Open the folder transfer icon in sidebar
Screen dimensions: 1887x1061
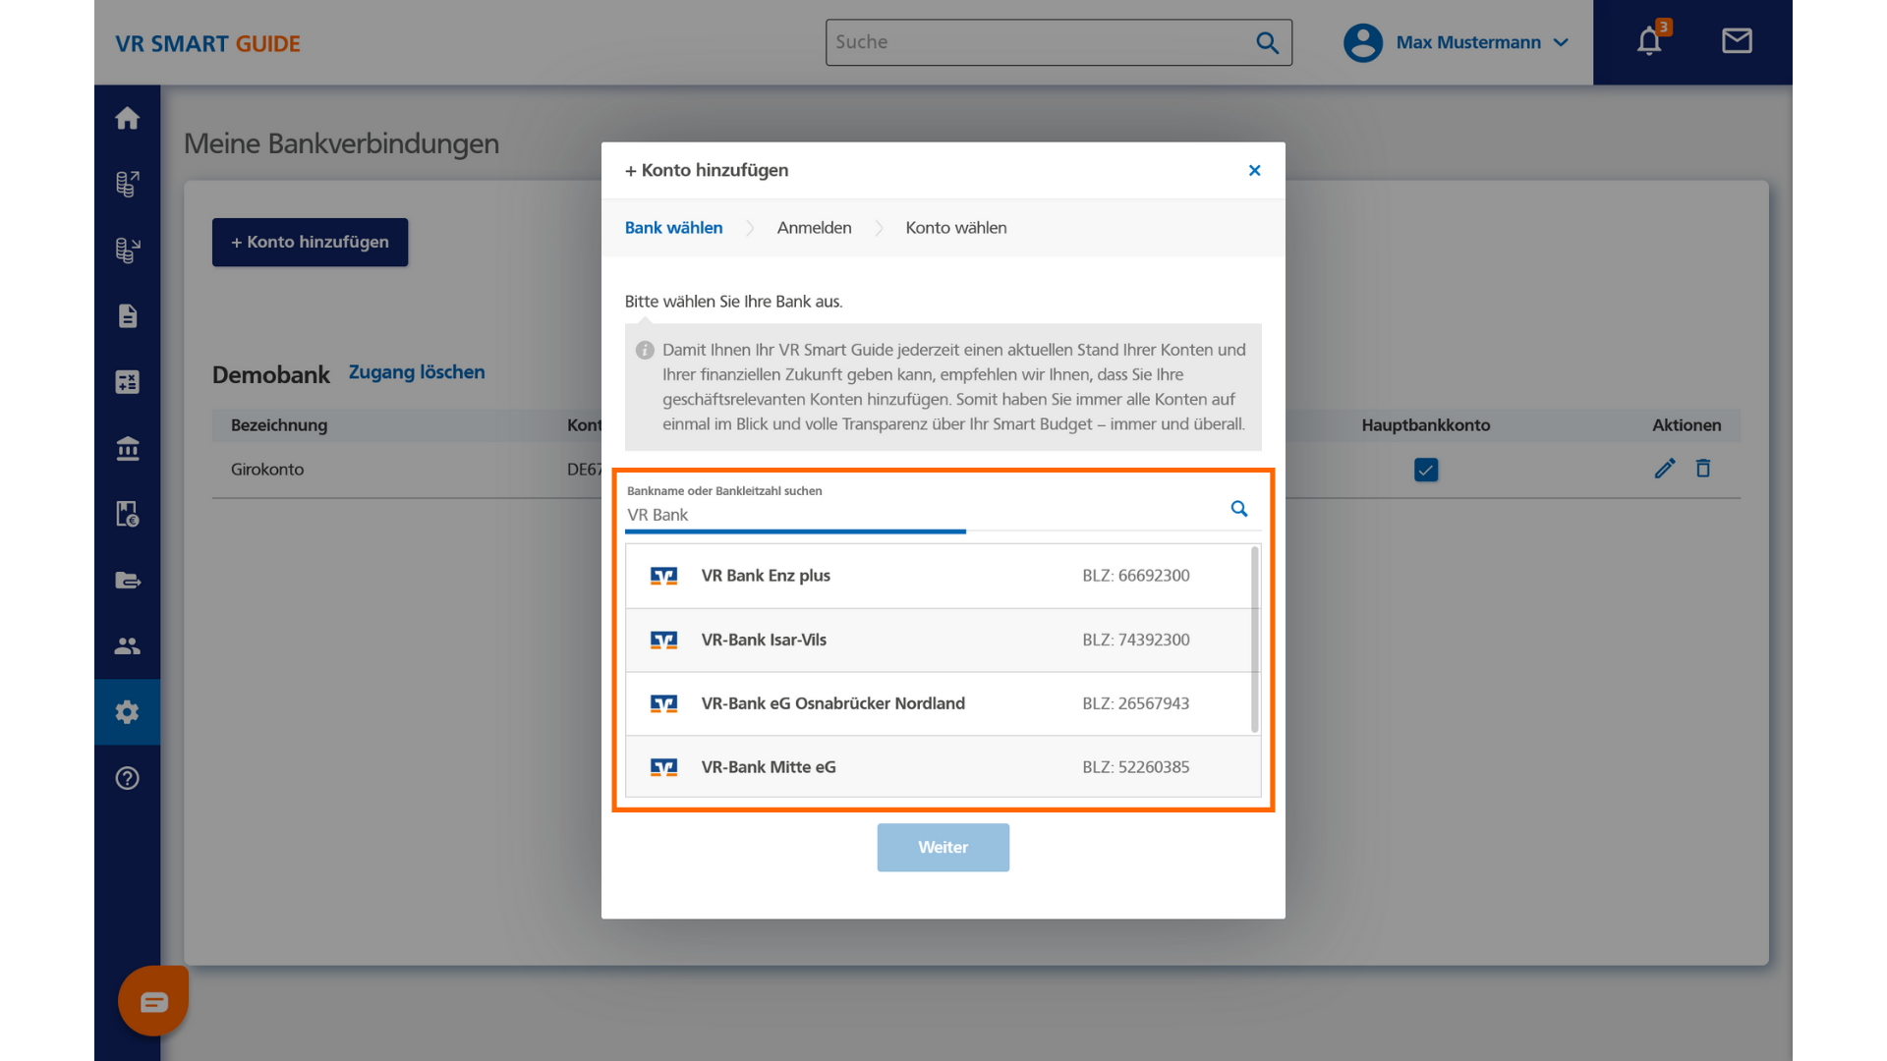[x=128, y=580]
